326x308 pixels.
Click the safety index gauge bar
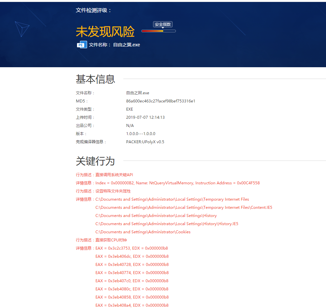click(158, 31)
